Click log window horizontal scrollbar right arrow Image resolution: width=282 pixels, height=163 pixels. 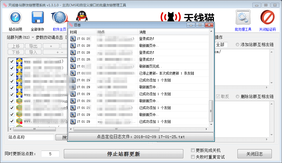206,129
